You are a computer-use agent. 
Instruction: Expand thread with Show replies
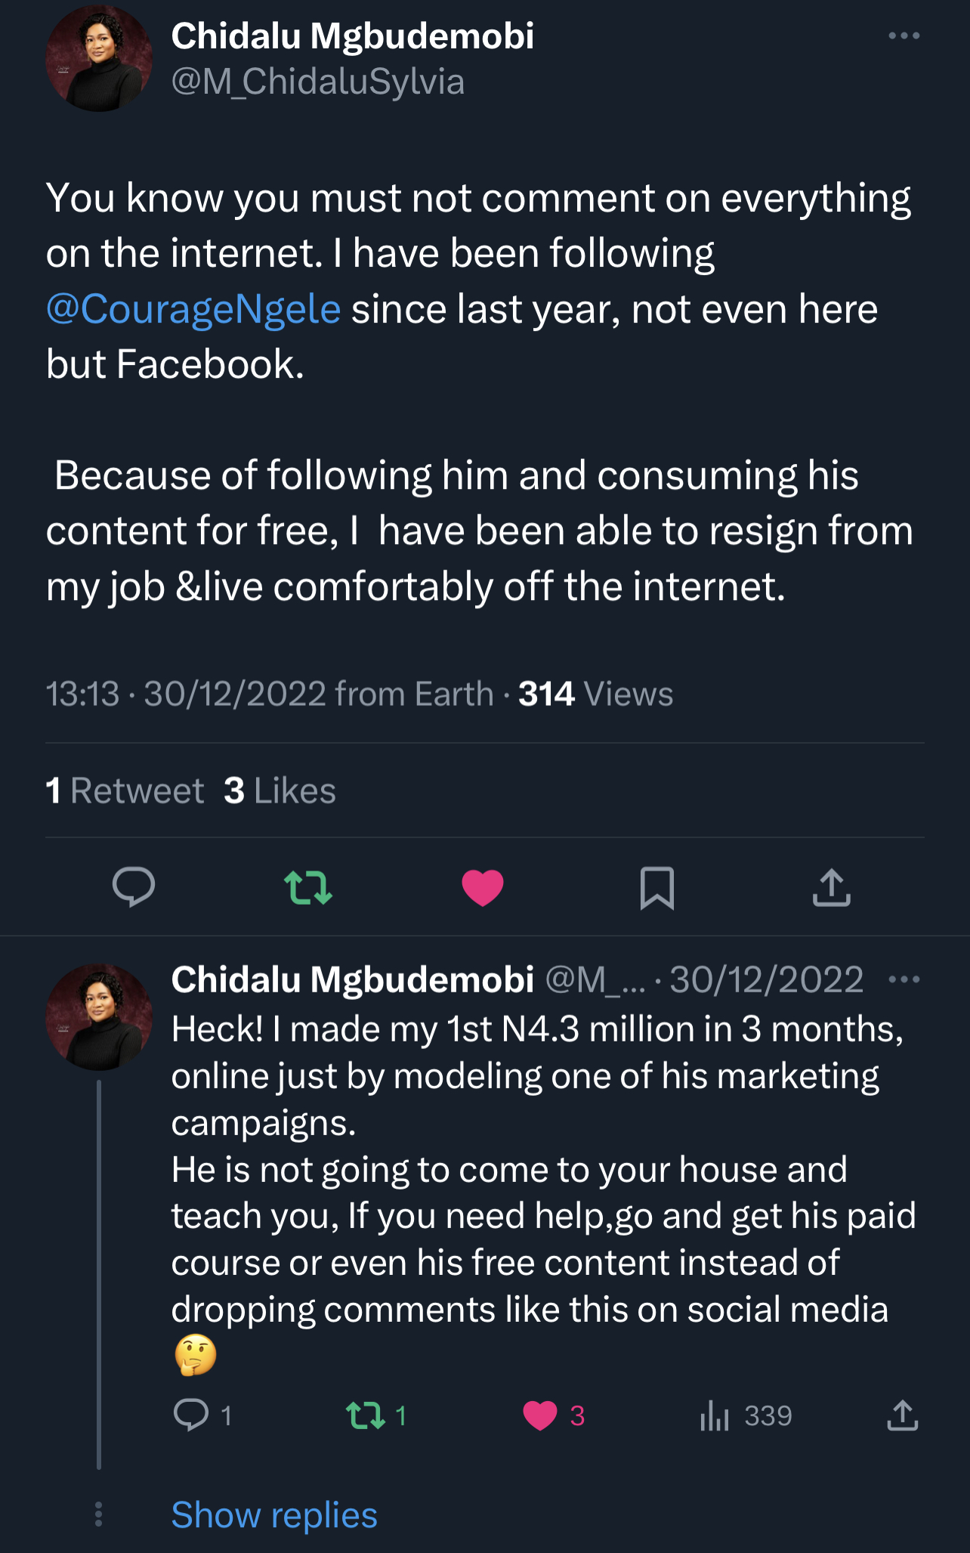274,1514
